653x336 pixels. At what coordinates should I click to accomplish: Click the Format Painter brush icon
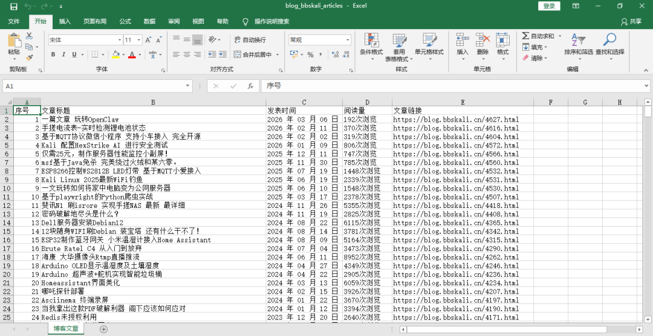click(29, 57)
